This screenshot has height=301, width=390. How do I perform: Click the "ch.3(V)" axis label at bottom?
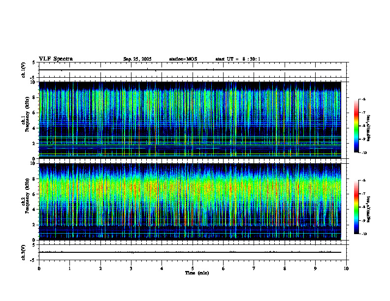(24, 252)
